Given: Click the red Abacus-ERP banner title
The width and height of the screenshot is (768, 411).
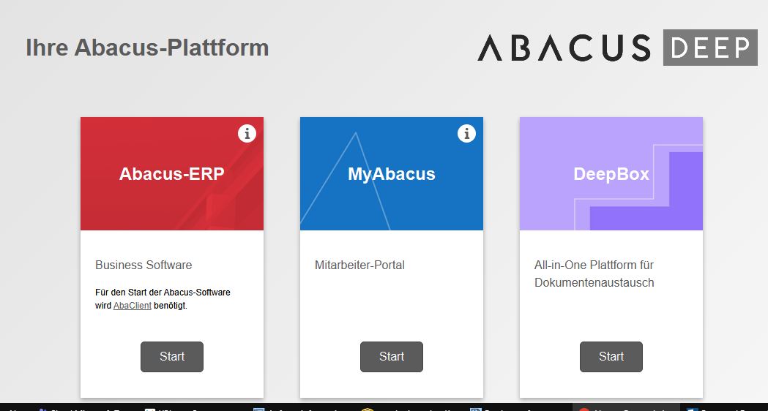Looking at the screenshot, I should (x=171, y=174).
